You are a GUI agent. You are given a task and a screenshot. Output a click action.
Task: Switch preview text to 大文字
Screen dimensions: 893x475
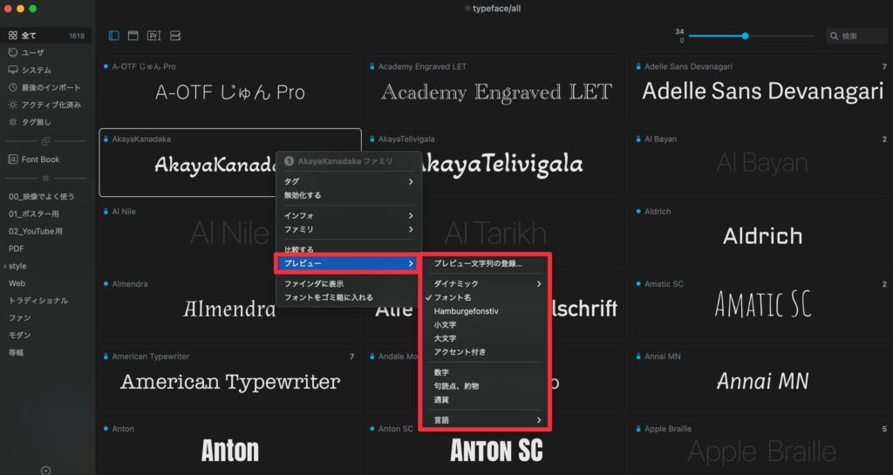pyautogui.click(x=445, y=338)
